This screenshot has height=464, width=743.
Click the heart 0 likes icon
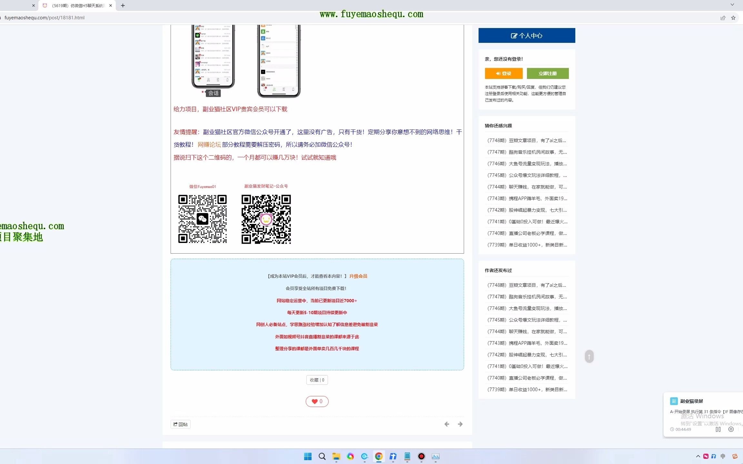click(317, 401)
